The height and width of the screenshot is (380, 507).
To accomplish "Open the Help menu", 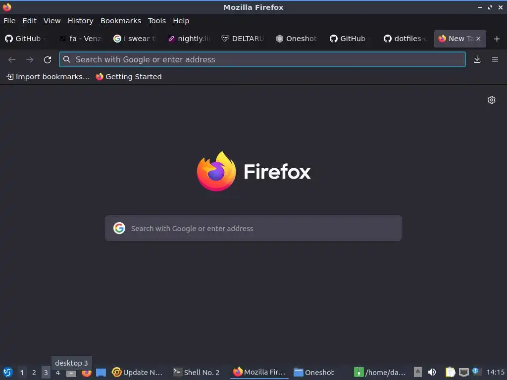I will tap(181, 21).
